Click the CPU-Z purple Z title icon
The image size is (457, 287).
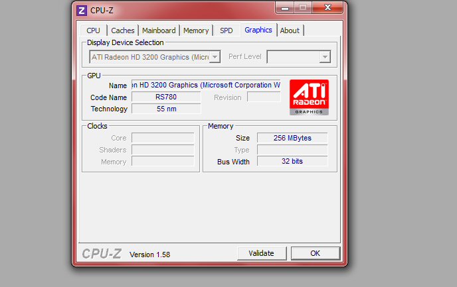pos(82,11)
